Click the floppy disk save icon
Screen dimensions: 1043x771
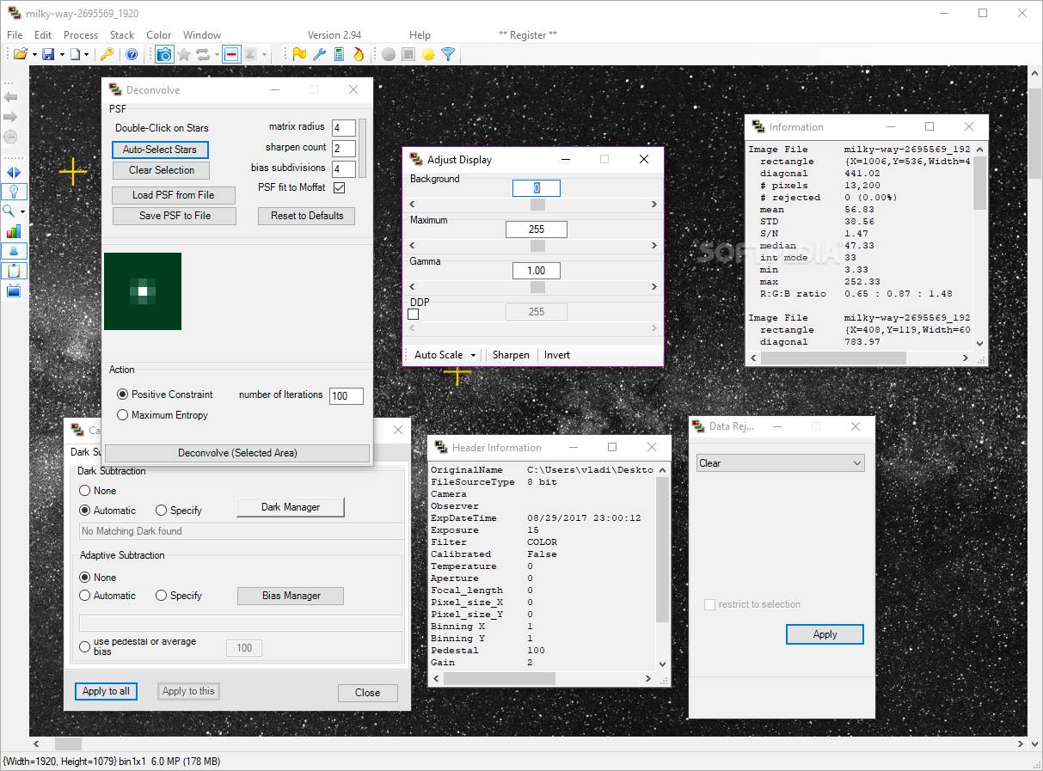click(x=48, y=54)
